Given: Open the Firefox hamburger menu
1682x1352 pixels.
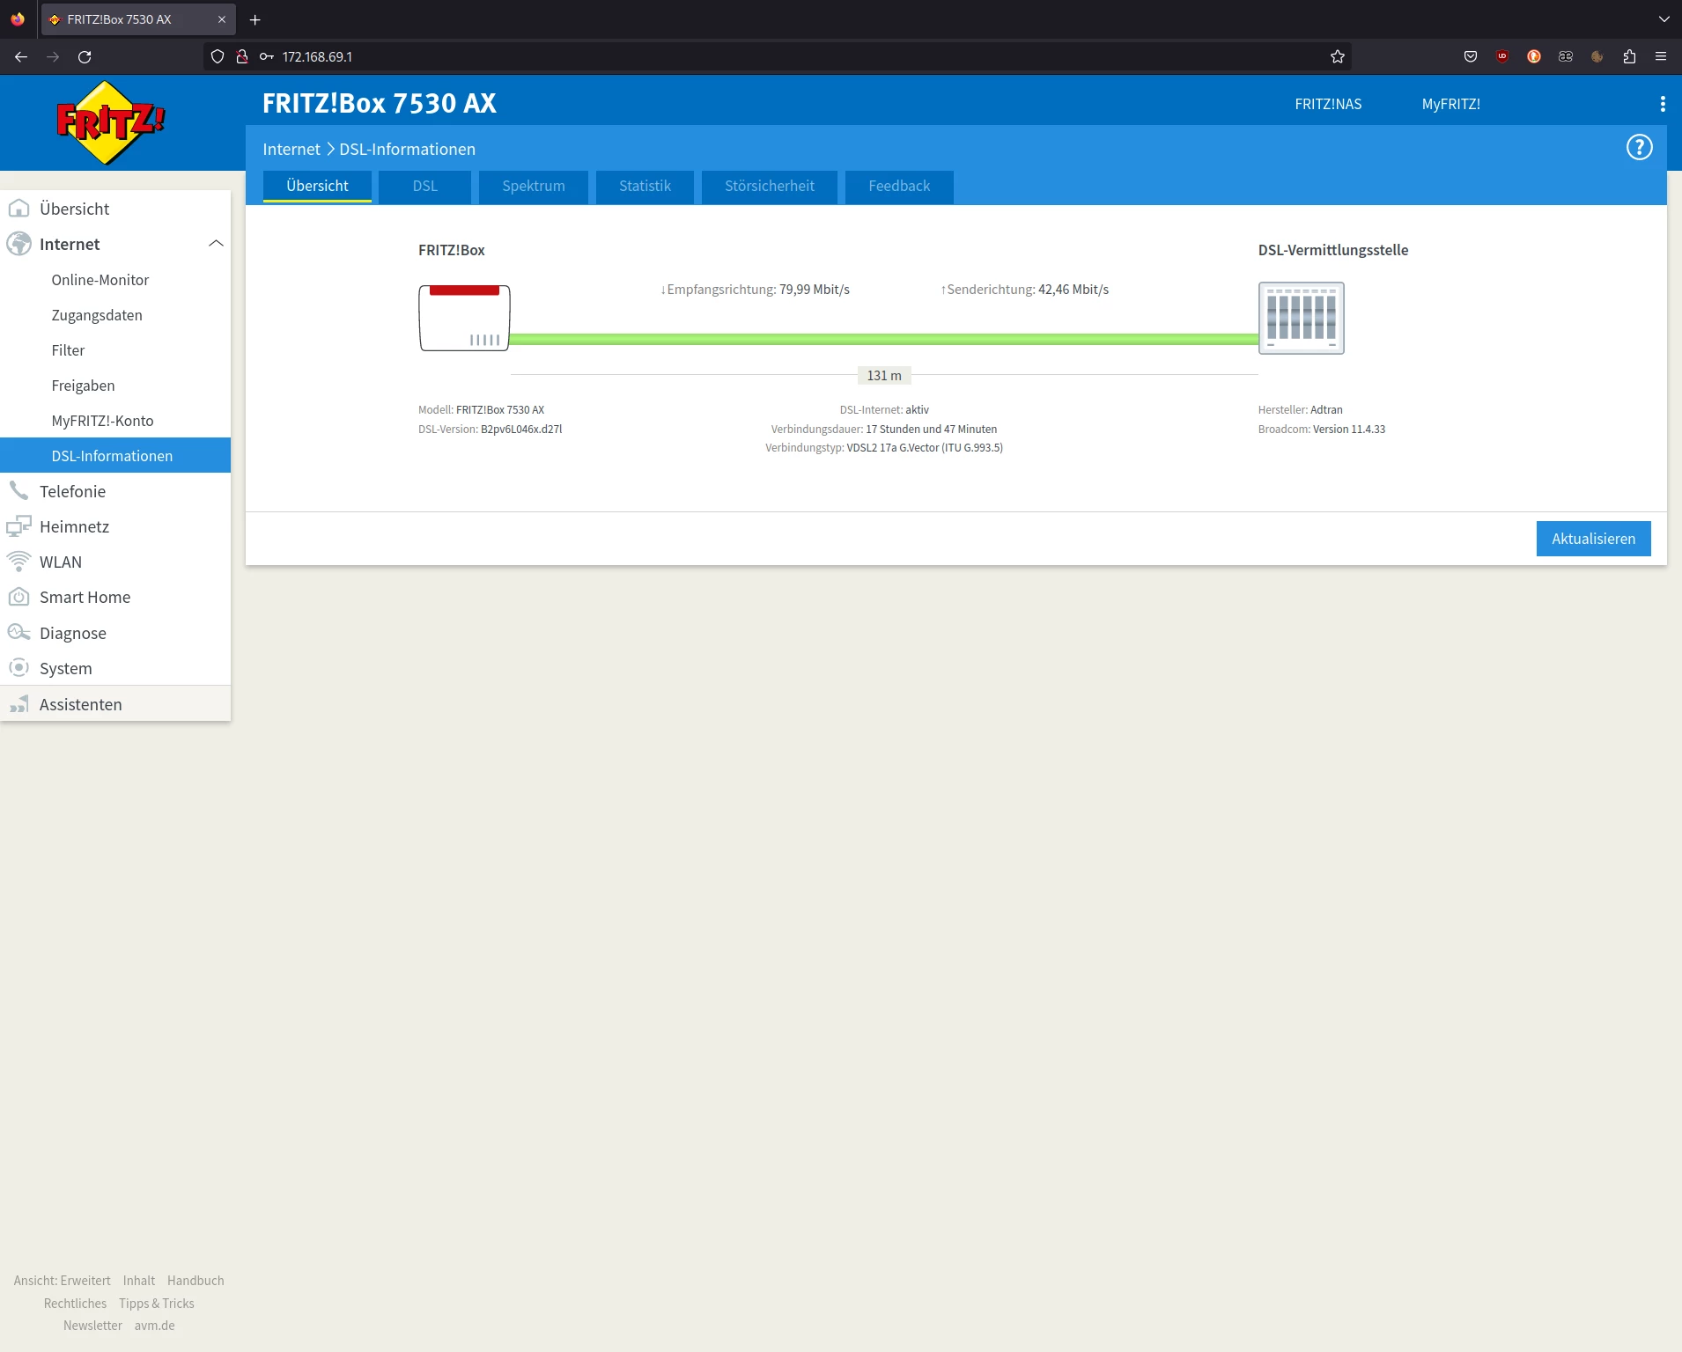Looking at the screenshot, I should [1661, 56].
